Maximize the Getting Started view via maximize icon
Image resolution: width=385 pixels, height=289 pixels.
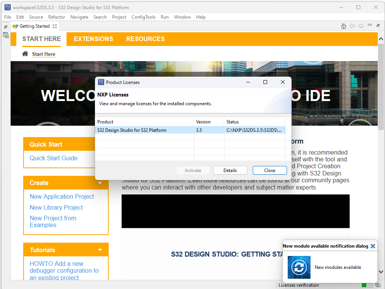pyautogui.click(x=377, y=25)
